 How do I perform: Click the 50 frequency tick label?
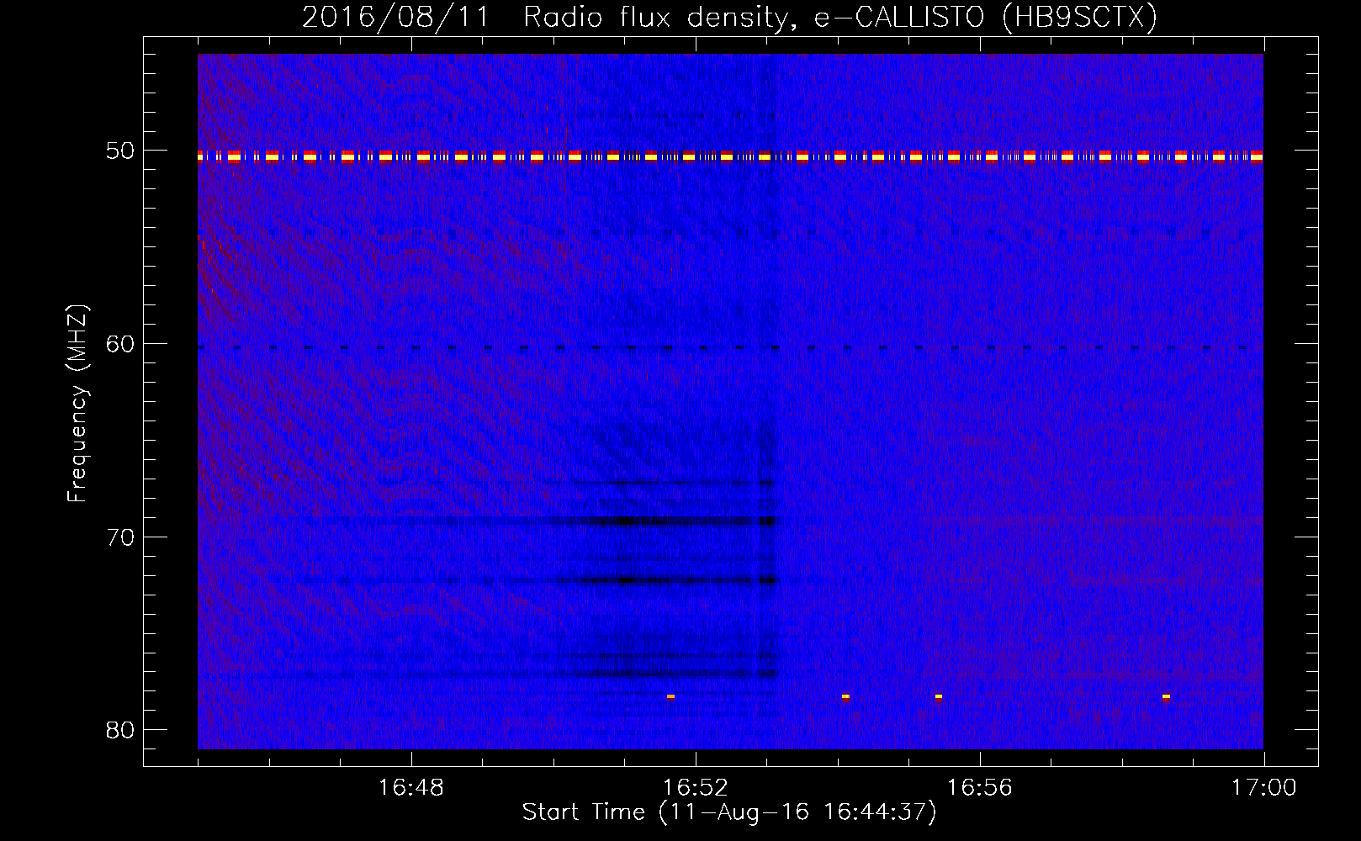[x=120, y=151]
